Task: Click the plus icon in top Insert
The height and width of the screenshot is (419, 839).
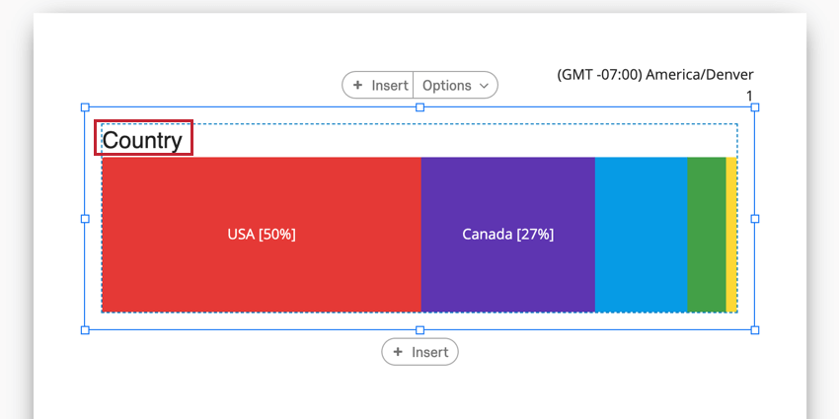Action: (357, 86)
